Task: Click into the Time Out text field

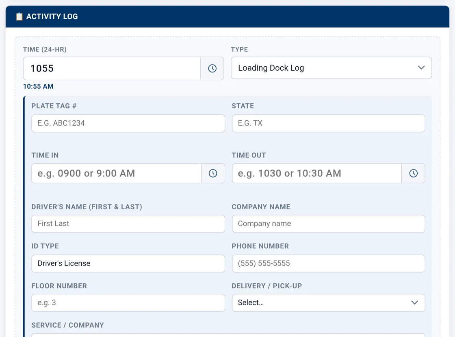Action: pos(317,173)
